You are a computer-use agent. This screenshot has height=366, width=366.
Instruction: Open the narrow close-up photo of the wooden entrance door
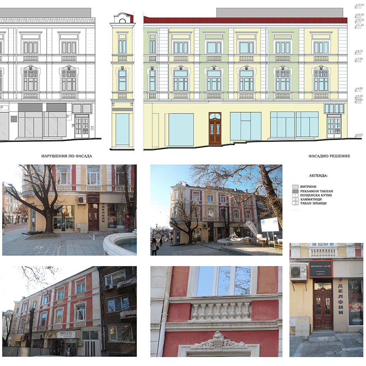[x=326, y=300]
